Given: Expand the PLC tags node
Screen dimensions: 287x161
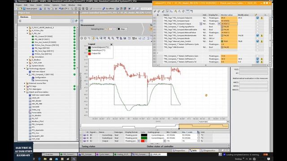Looking at the screenshot, I should (x=25, y=86).
